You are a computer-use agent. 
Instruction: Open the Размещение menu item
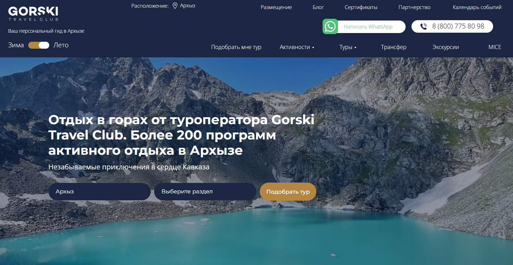[x=276, y=7]
